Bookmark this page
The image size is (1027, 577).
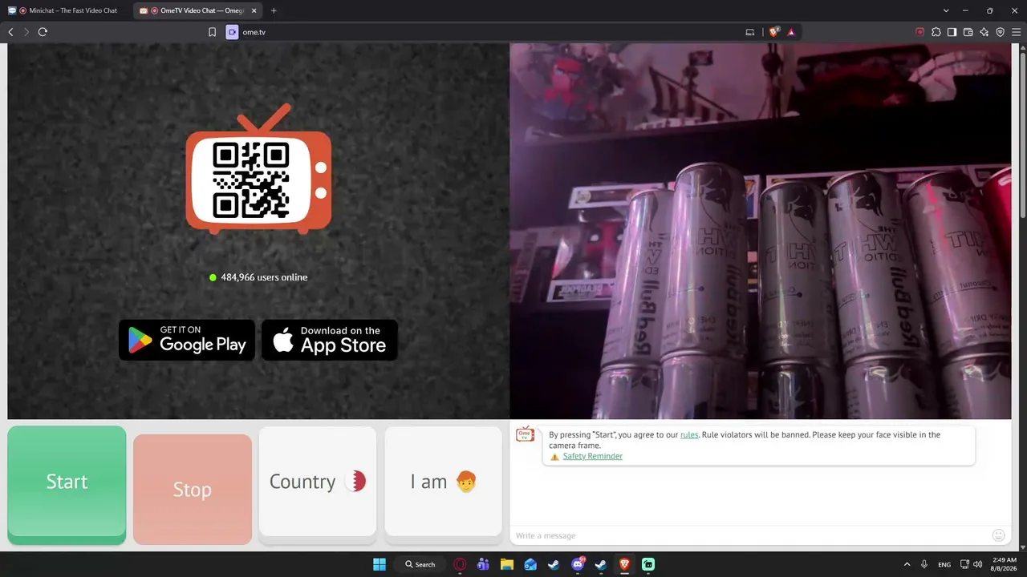pyautogui.click(x=212, y=32)
